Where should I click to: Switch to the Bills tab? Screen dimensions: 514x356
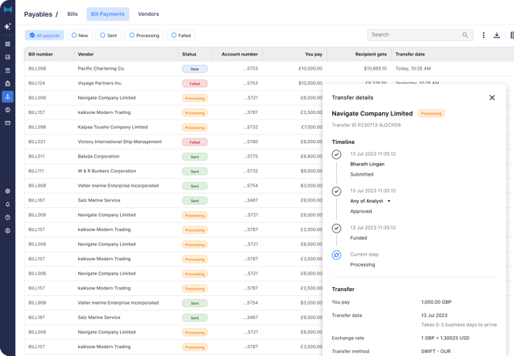pyautogui.click(x=73, y=14)
